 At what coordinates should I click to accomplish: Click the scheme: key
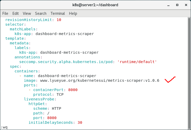(41, 108)
